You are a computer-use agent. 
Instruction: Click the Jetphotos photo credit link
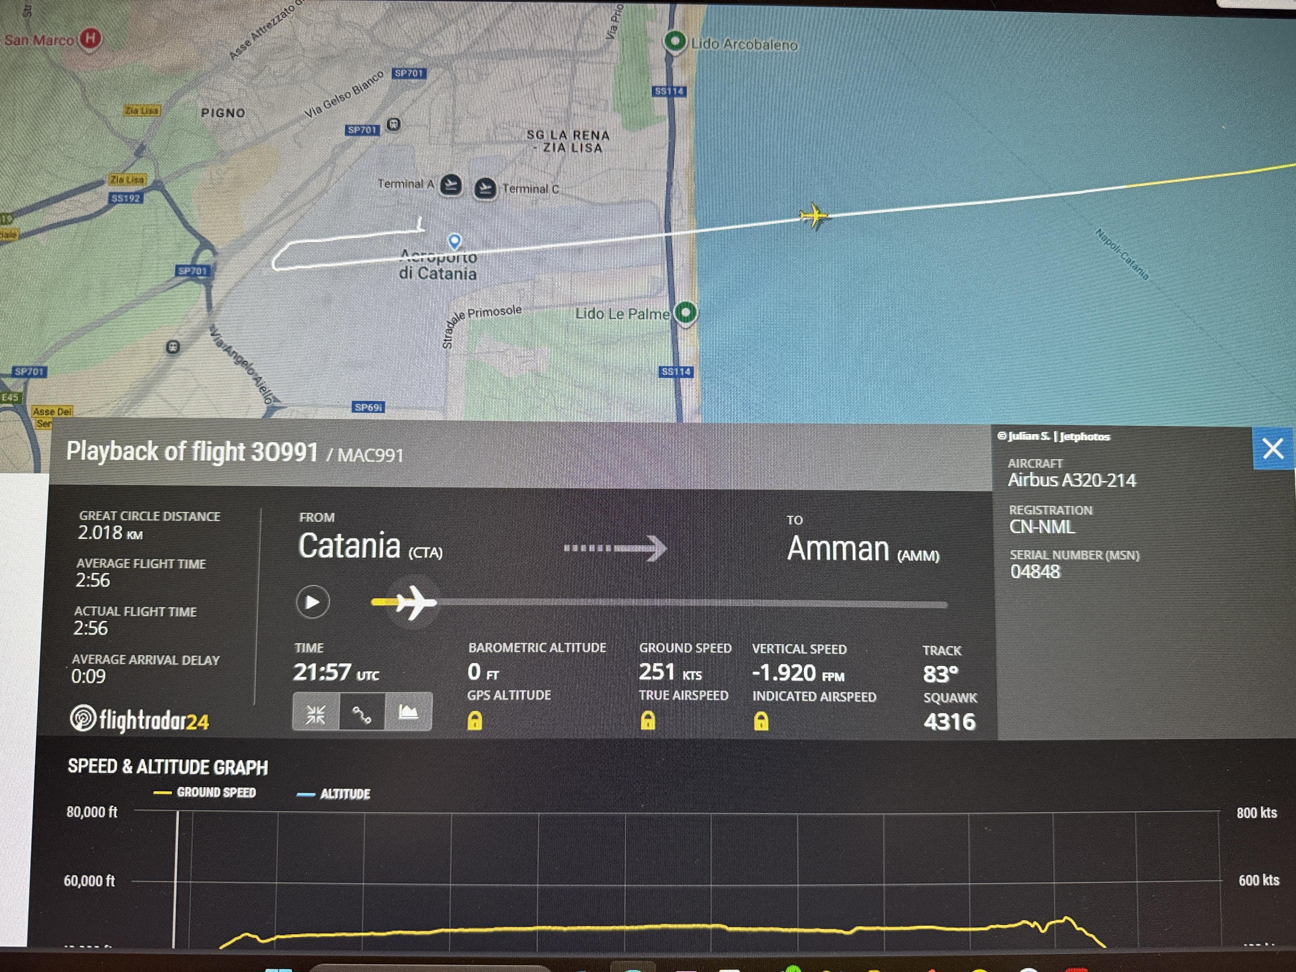1053,437
